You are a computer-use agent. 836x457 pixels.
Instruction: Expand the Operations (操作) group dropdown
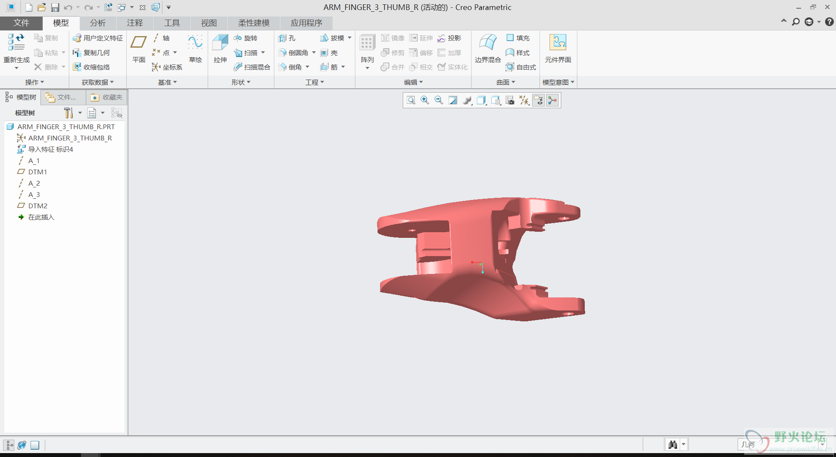tap(34, 82)
